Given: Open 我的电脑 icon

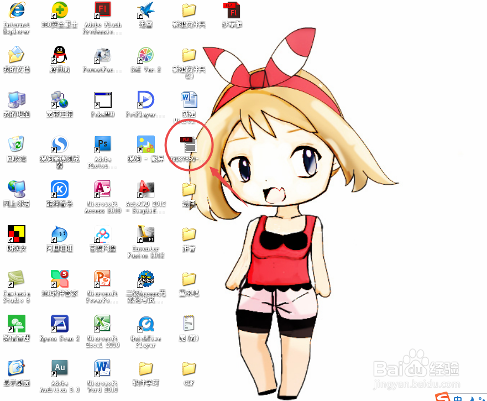Looking at the screenshot, I should pos(17,100).
